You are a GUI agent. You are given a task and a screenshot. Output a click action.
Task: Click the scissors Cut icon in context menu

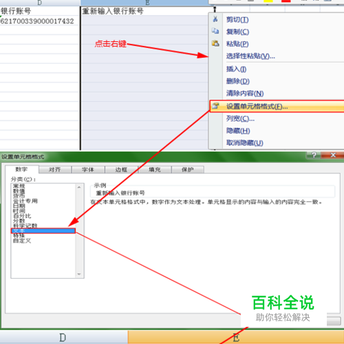click(215, 19)
